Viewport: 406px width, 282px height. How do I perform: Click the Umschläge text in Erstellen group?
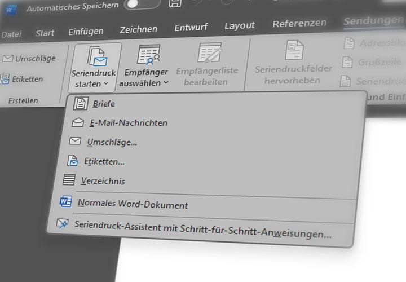coord(36,58)
